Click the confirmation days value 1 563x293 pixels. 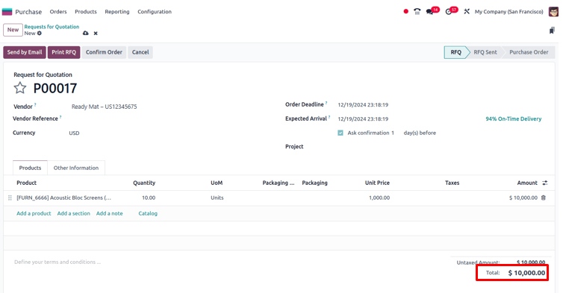coord(393,133)
